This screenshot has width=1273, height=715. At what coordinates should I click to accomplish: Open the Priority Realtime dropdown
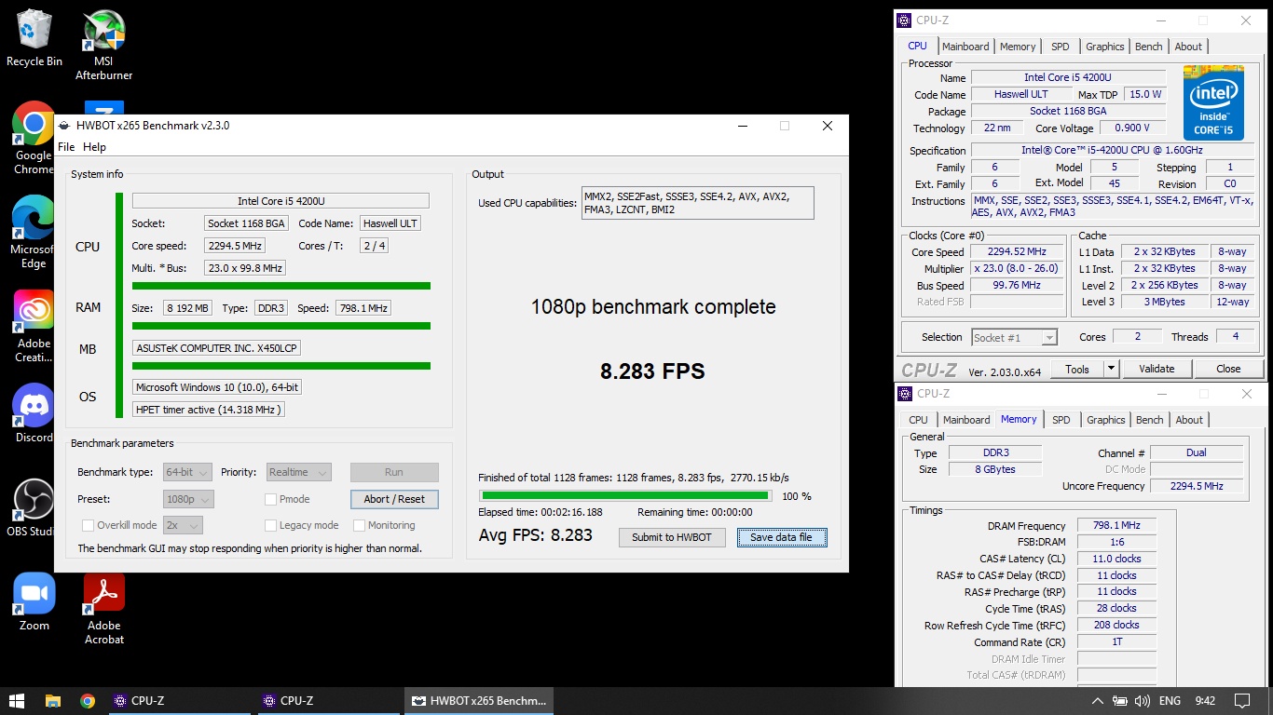point(298,472)
